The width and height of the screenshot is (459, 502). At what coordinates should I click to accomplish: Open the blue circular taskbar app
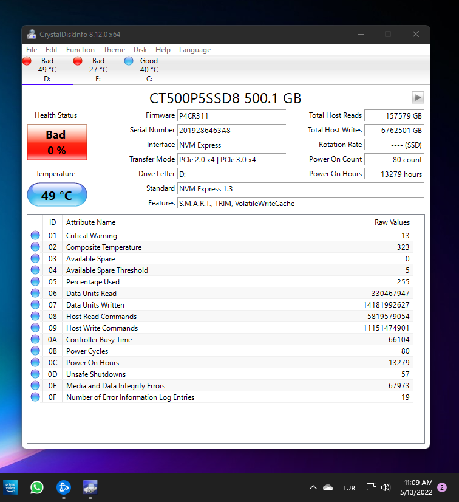click(64, 487)
